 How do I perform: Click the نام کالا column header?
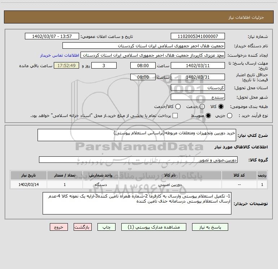pyautogui.click(x=170, y=175)
